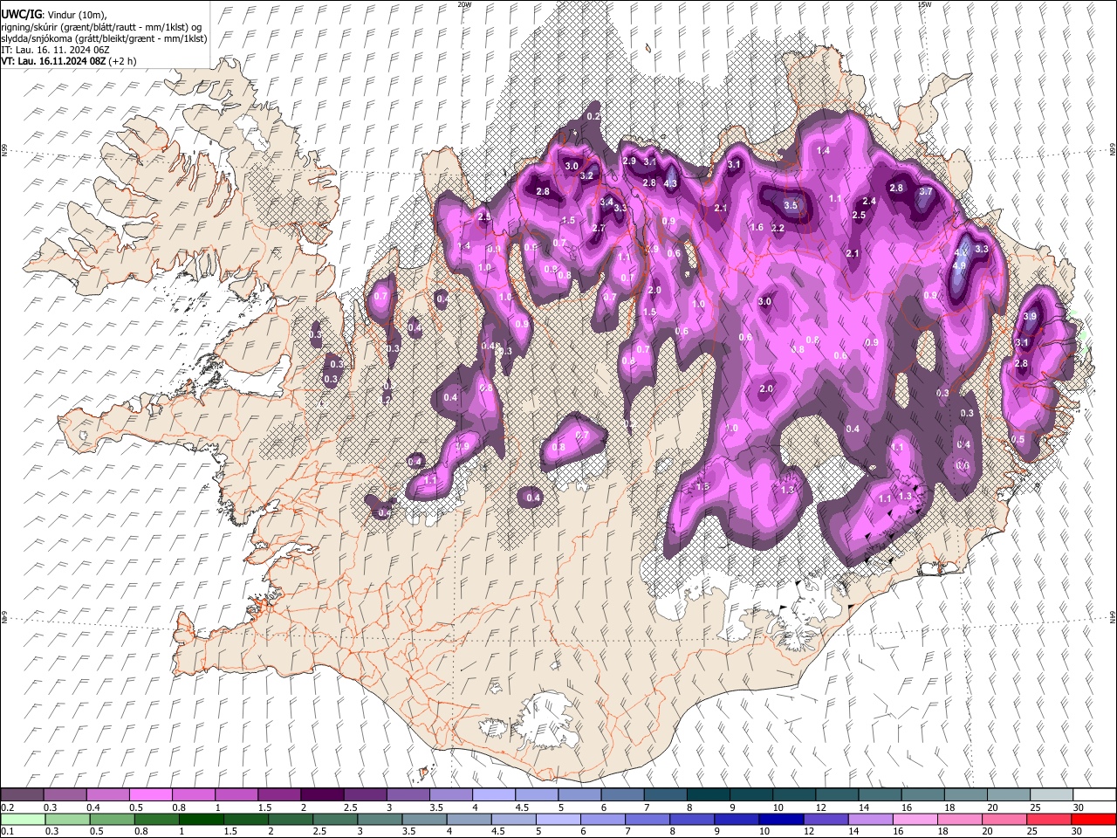Pick the white swatch starting at 30, top row
This screenshot has height=838, width=1117.
tap(1093, 795)
